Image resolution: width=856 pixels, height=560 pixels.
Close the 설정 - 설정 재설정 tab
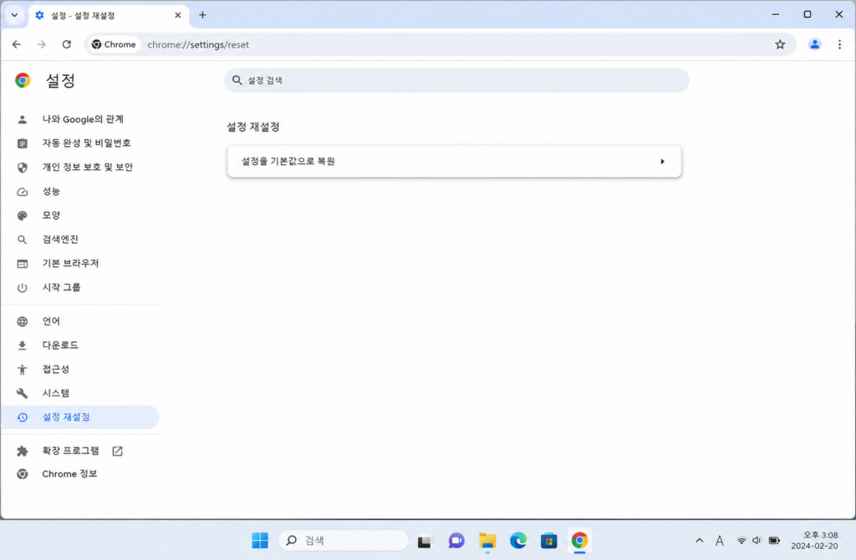point(178,15)
